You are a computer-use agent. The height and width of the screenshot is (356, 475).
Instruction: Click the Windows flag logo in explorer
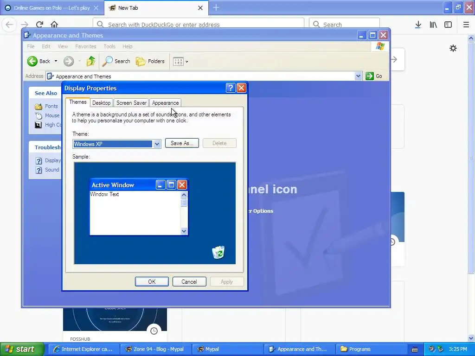380,46
